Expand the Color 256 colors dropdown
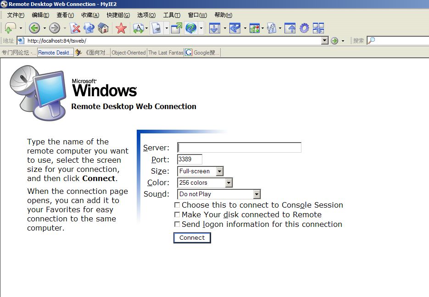This screenshot has width=429, height=297. [x=228, y=183]
